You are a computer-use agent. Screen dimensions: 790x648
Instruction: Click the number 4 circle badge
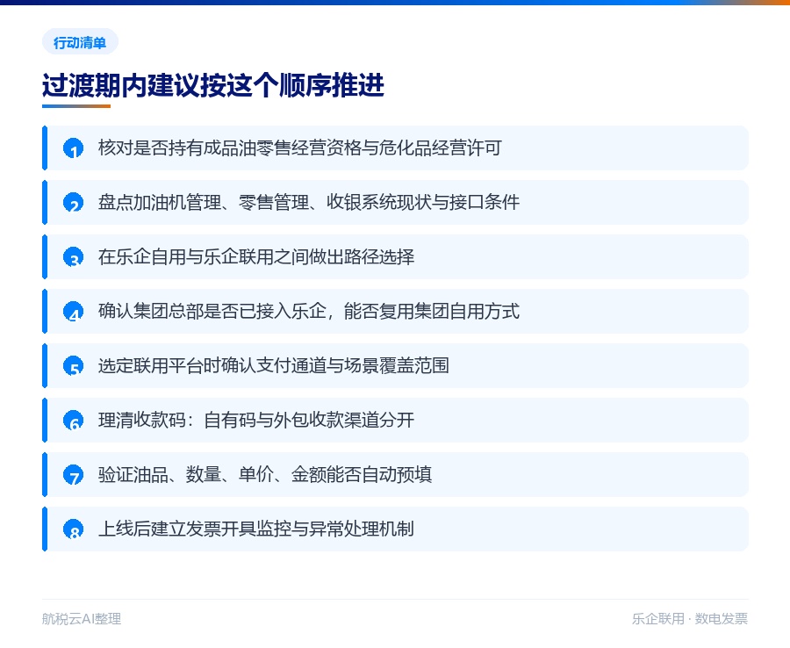73,312
